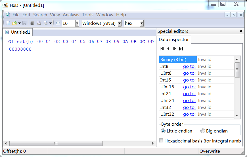Close the Special editors panel

click(x=241, y=31)
